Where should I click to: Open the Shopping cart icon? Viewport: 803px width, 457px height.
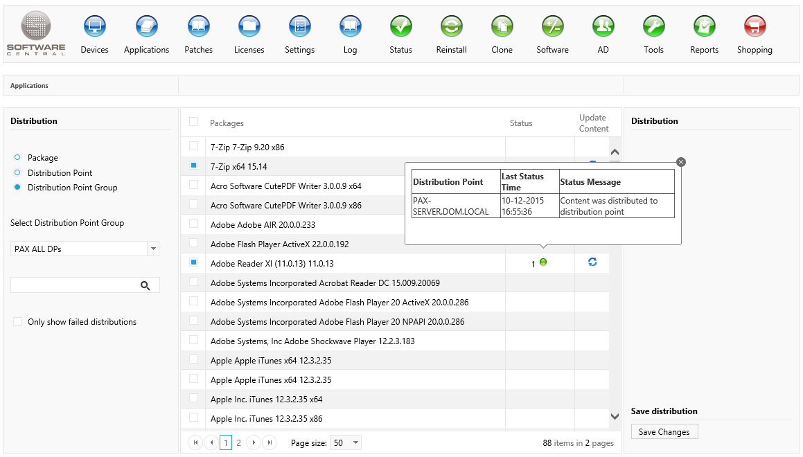(755, 28)
